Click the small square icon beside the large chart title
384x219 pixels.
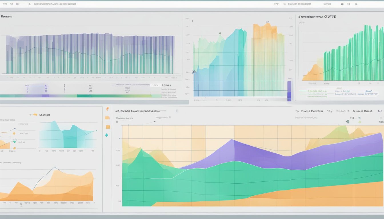(x=177, y=111)
